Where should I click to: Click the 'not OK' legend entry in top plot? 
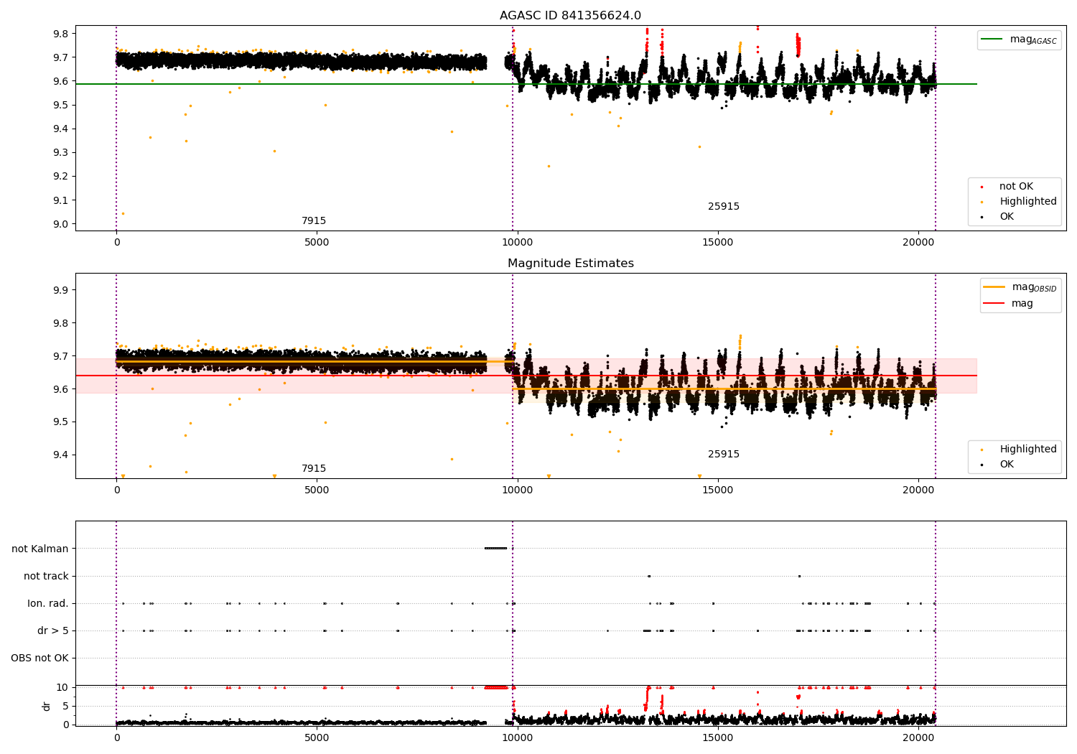point(1015,187)
